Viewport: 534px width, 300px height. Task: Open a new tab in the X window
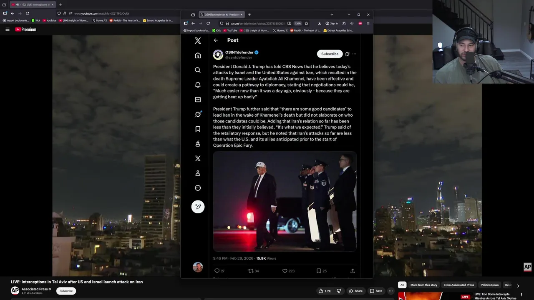tap(249, 15)
